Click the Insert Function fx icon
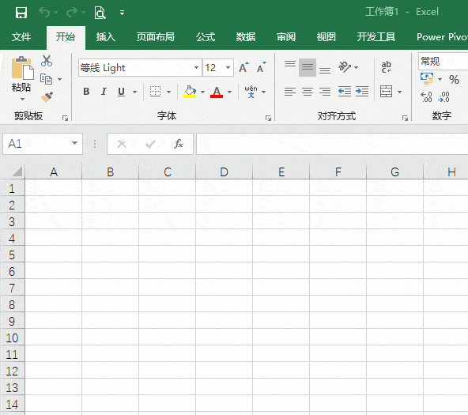Viewport: 468px width, 415px height. pos(179,144)
